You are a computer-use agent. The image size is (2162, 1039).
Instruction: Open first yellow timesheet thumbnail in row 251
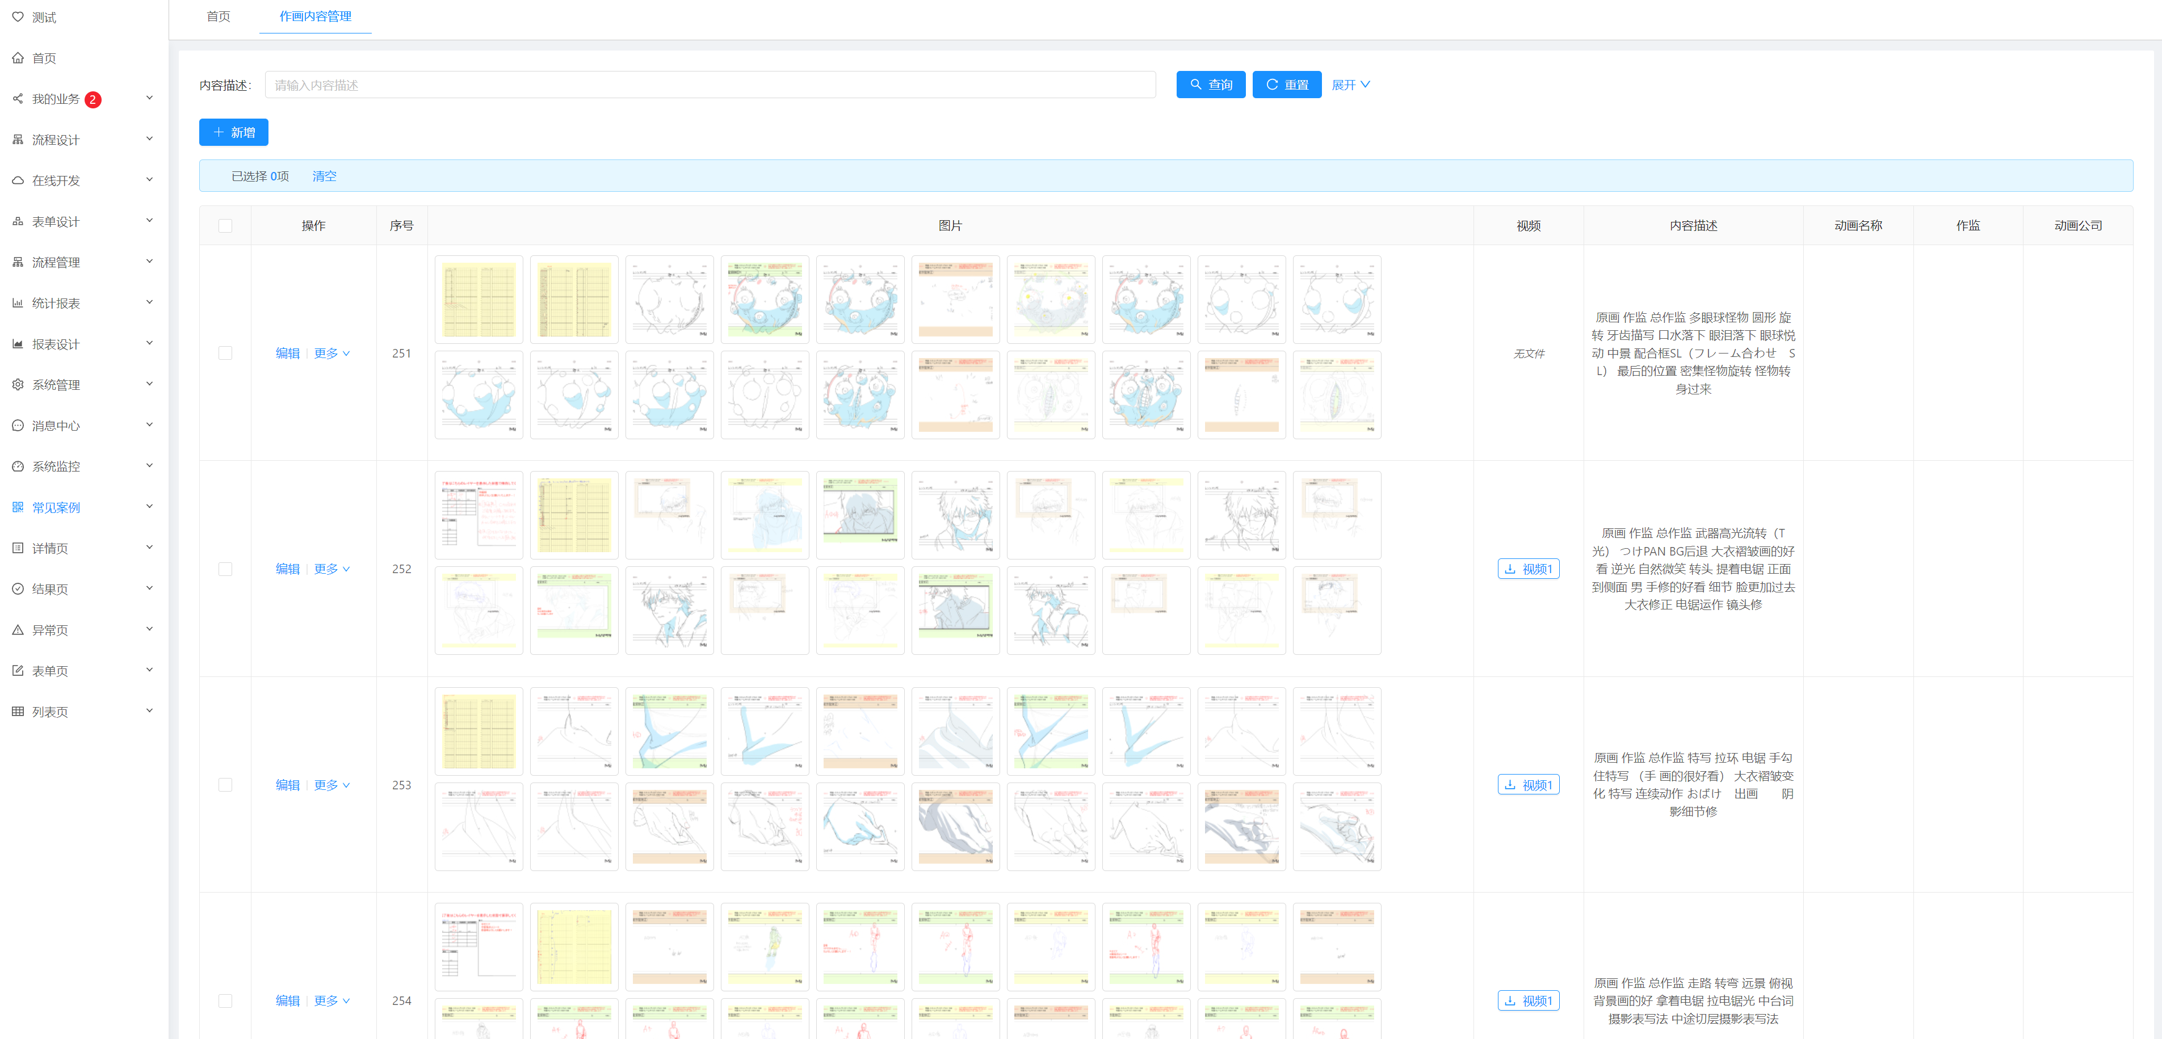pyautogui.click(x=478, y=300)
